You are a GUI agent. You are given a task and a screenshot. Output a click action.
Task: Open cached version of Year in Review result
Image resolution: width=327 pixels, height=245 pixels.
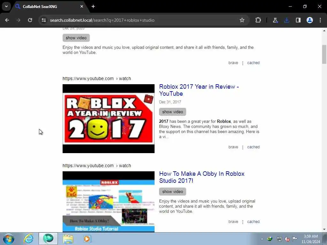[253, 147]
